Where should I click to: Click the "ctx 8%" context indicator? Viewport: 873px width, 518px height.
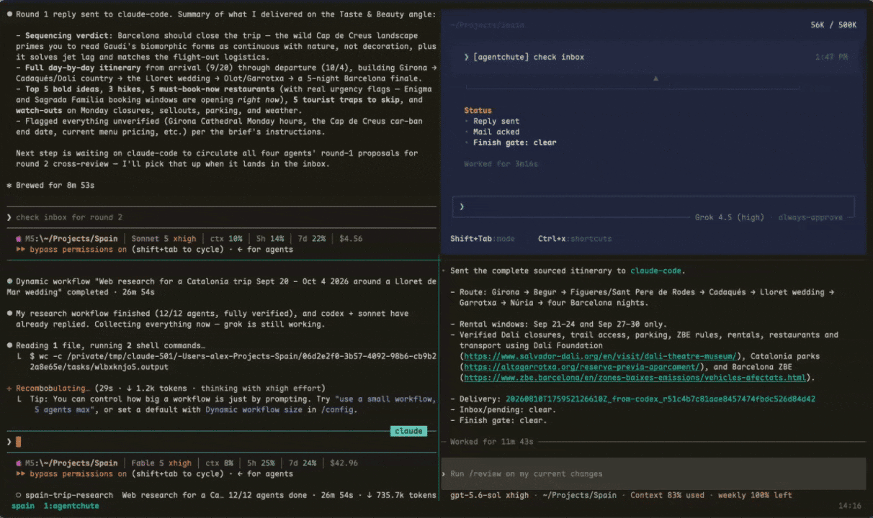point(218,463)
